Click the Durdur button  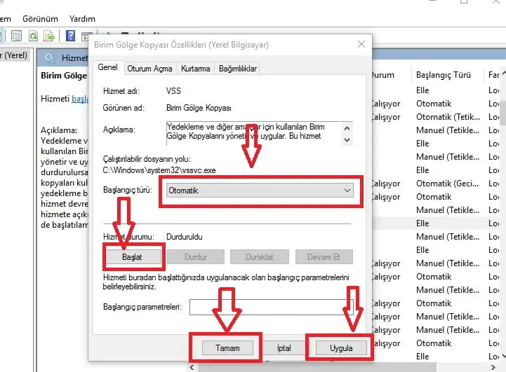[196, 257]
